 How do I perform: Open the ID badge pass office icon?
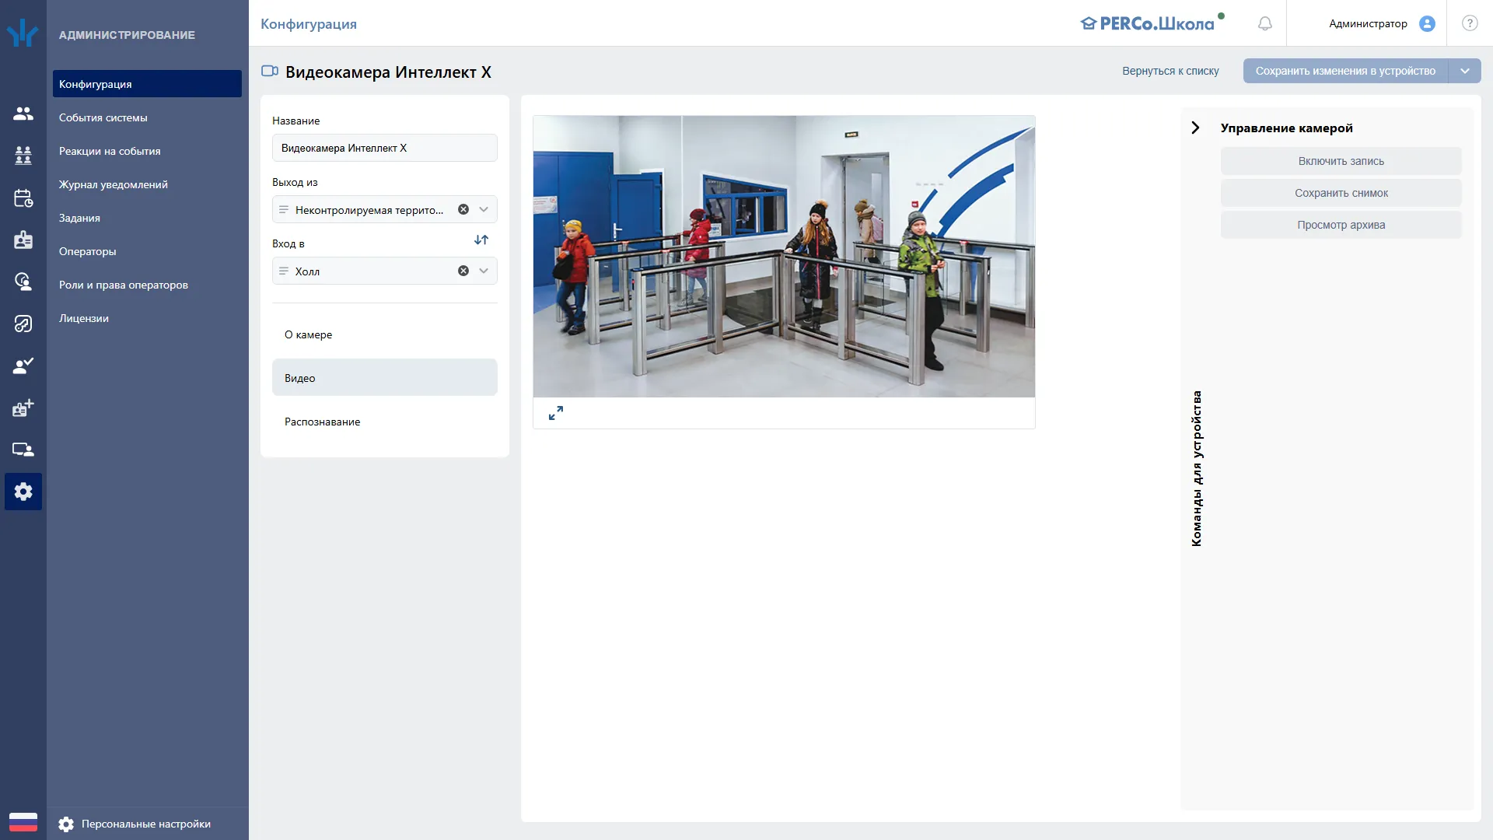[x=23, y=240]
